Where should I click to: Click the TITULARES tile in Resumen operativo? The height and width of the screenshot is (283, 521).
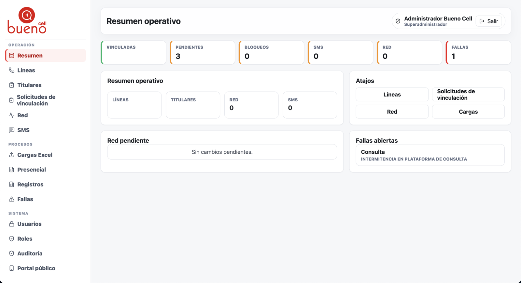click(193, 105)
